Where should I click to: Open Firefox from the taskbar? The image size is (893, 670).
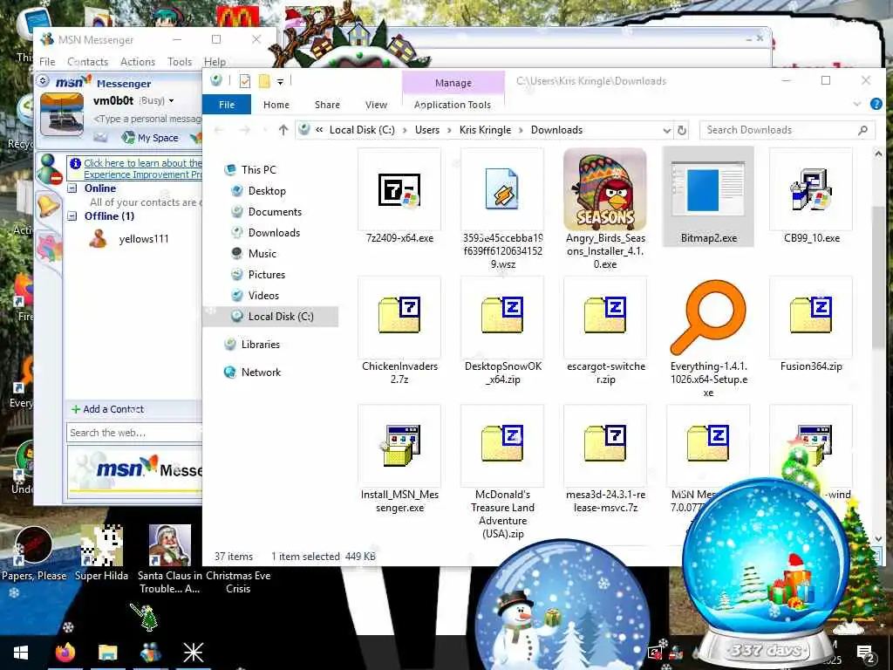tap(65, 653)
